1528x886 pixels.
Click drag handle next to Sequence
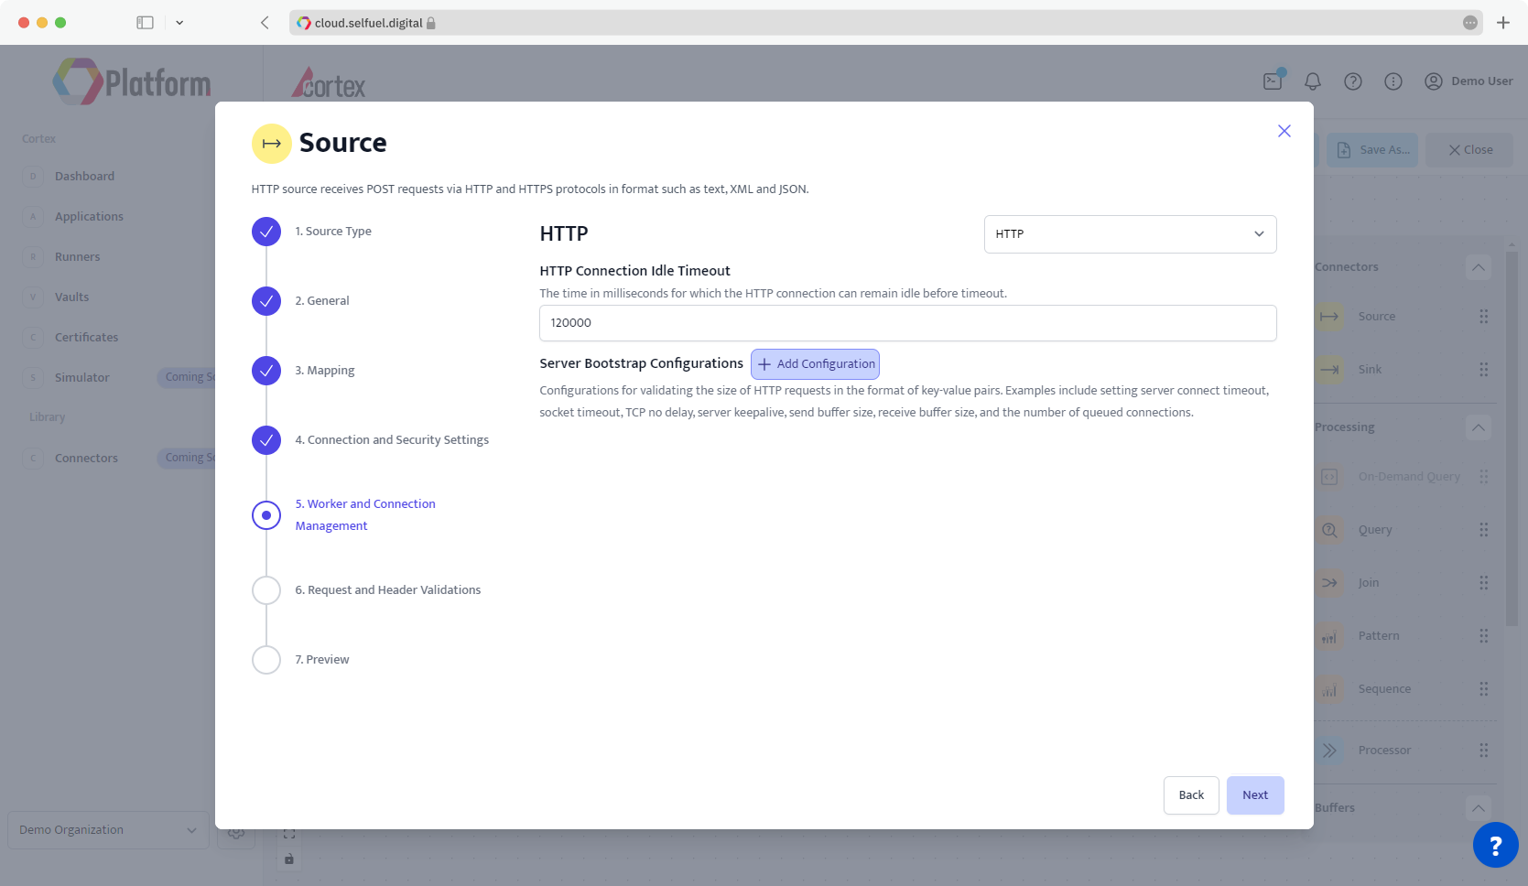coord(1483,689)
